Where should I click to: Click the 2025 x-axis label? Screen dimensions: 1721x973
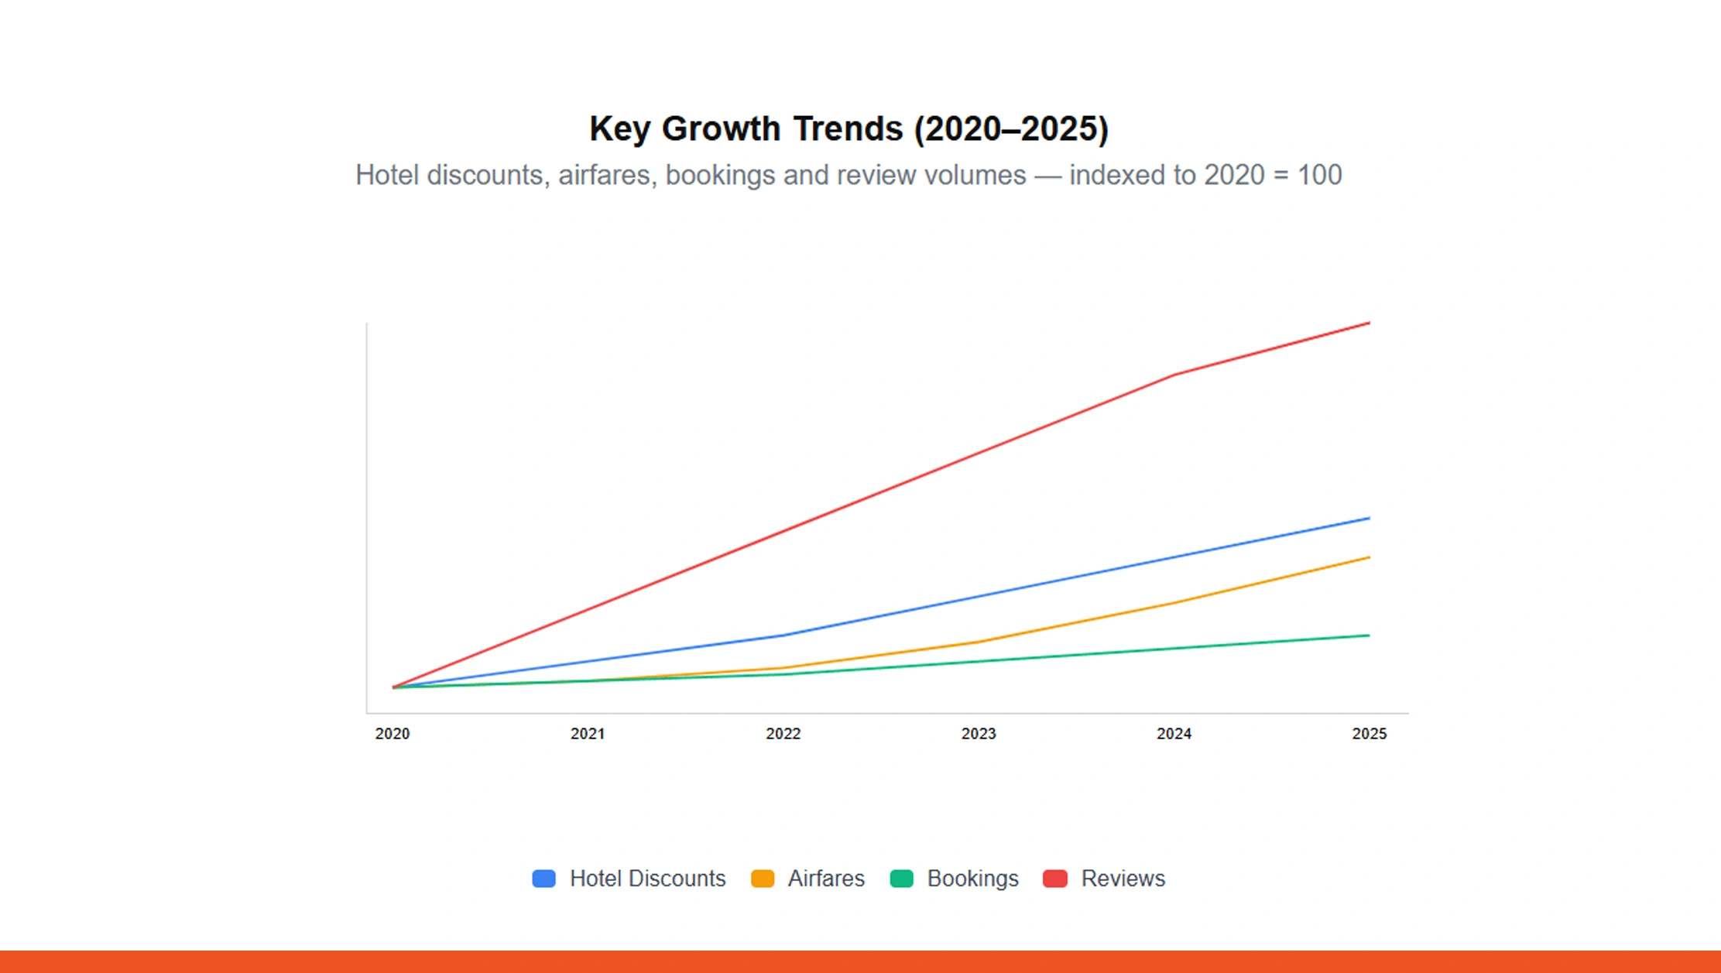point(1370,734)
